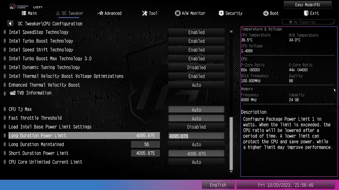Click the scroll down arrow
The height and width of the screenshot is (190, 339).
pyautogui.click(x=231, y=171)
